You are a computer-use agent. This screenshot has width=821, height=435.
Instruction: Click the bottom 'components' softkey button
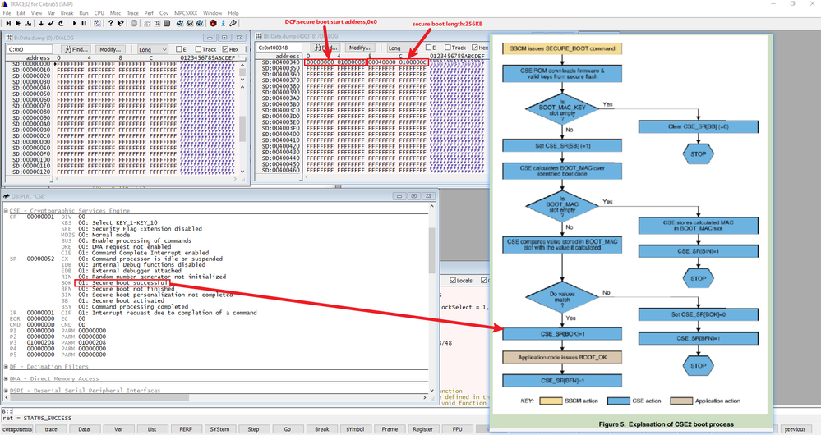17,429
